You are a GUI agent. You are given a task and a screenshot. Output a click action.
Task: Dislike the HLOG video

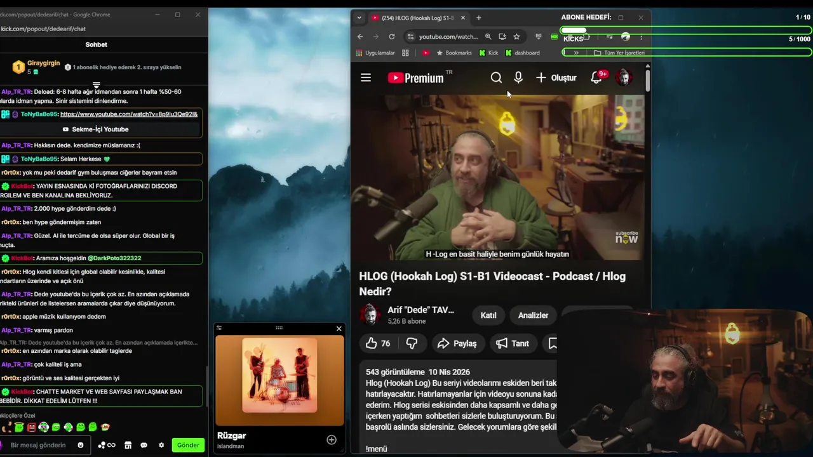pos(412,343)
